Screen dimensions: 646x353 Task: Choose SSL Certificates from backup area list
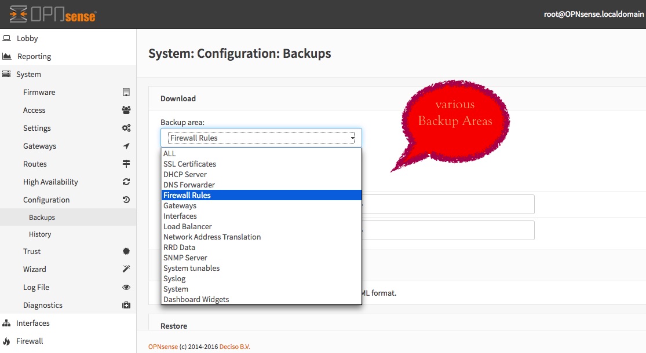pos(189,164)
